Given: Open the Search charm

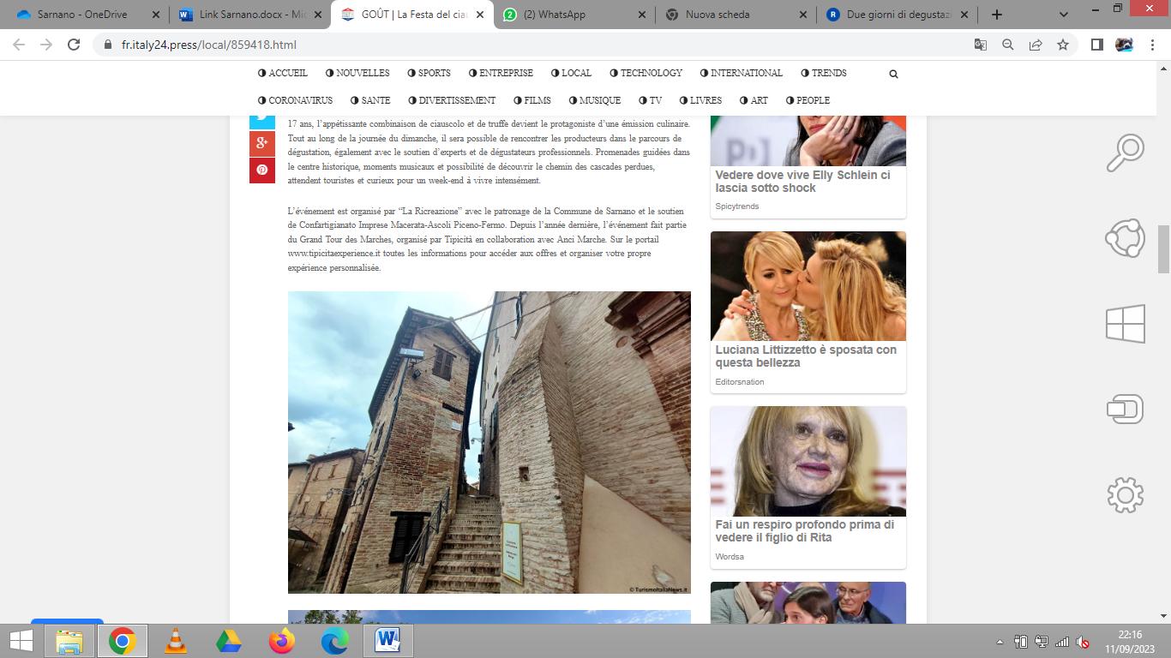Looking at the screenshot, I should point(1126,154).
